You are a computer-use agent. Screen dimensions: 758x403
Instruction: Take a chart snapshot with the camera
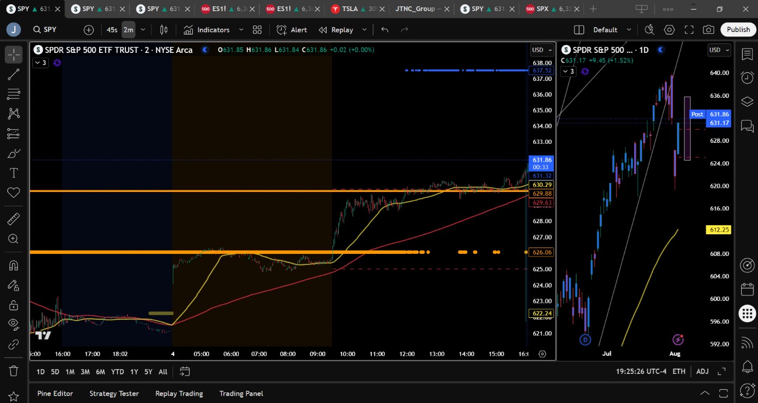tap(709, 30)
